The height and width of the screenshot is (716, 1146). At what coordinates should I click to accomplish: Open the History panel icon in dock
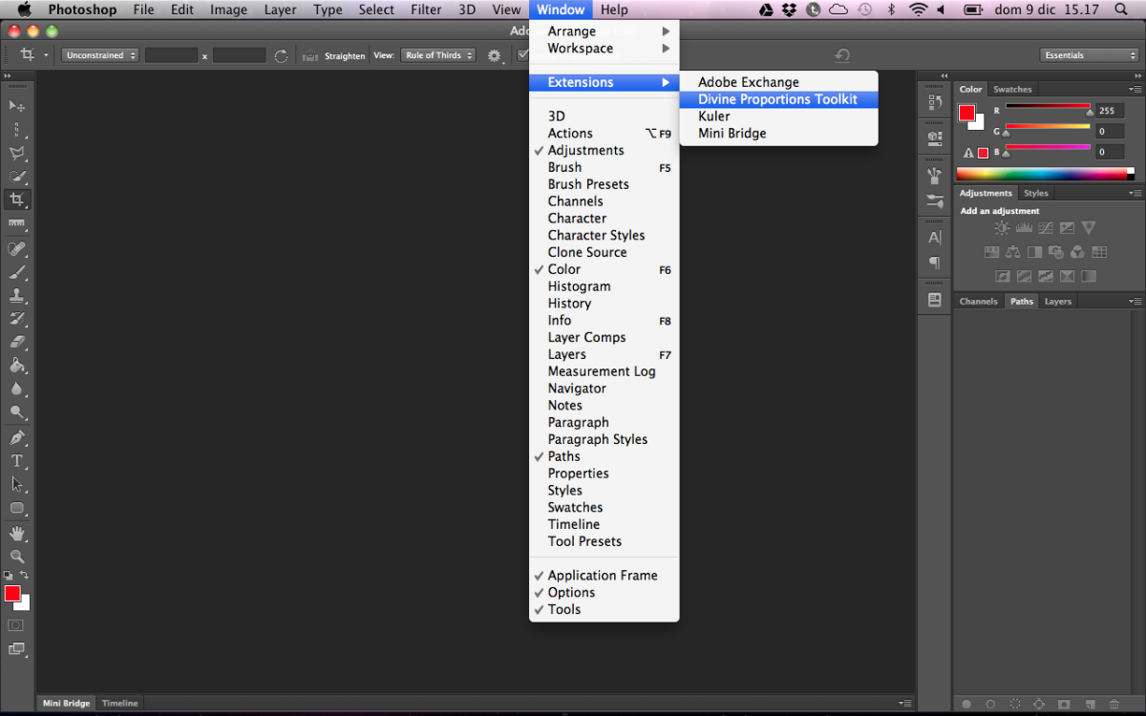click(x=935, y=102)
